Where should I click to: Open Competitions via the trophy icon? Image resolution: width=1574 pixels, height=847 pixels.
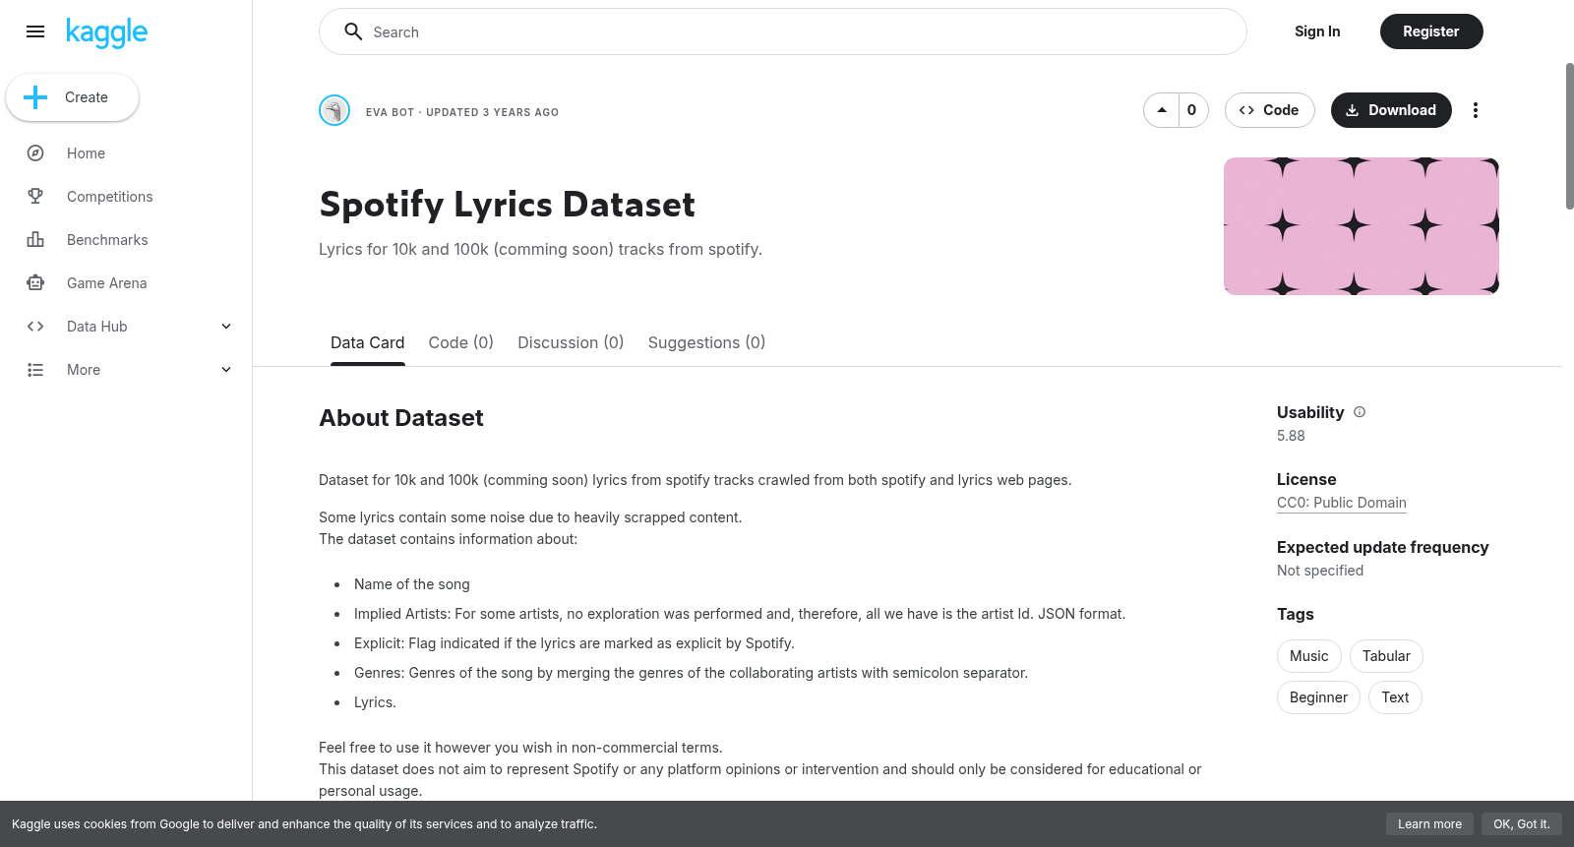click(x=35, y=197)
